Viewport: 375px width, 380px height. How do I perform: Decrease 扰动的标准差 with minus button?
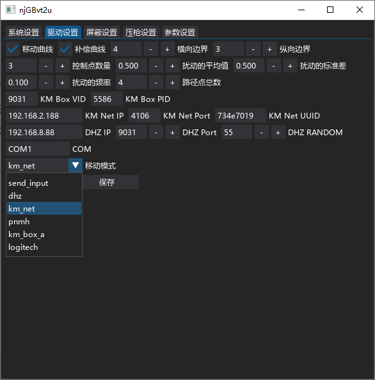pos(273,65)
